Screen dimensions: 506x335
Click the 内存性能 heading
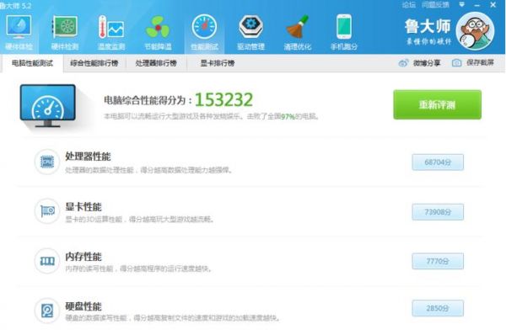[83, 257]
